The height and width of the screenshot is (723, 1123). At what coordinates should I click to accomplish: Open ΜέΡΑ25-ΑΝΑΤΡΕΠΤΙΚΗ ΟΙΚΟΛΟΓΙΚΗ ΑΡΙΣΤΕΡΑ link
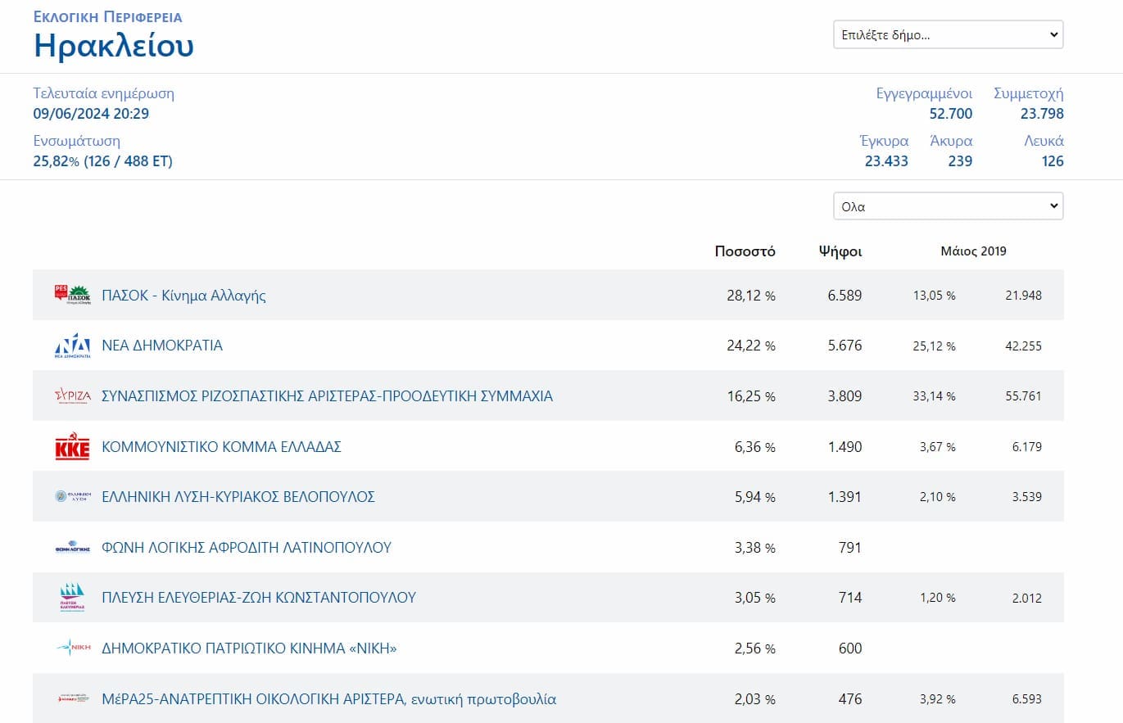pos(328,699)
